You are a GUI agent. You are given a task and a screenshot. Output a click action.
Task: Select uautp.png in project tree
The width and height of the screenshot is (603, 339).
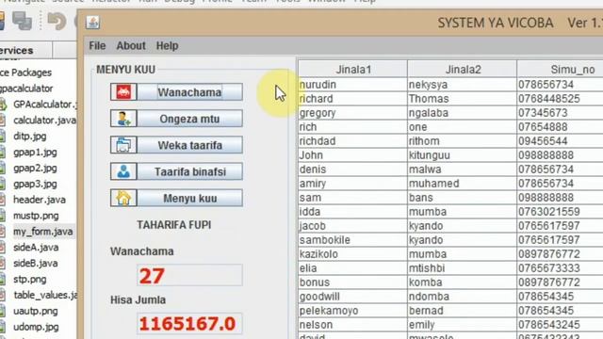pos(36,312)
